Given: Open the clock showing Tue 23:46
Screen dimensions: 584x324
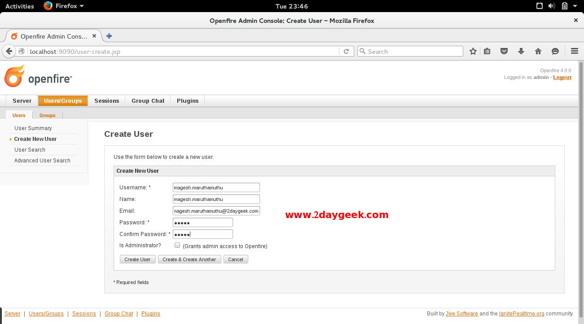Looking at the screenshot, I should [292, 6].
